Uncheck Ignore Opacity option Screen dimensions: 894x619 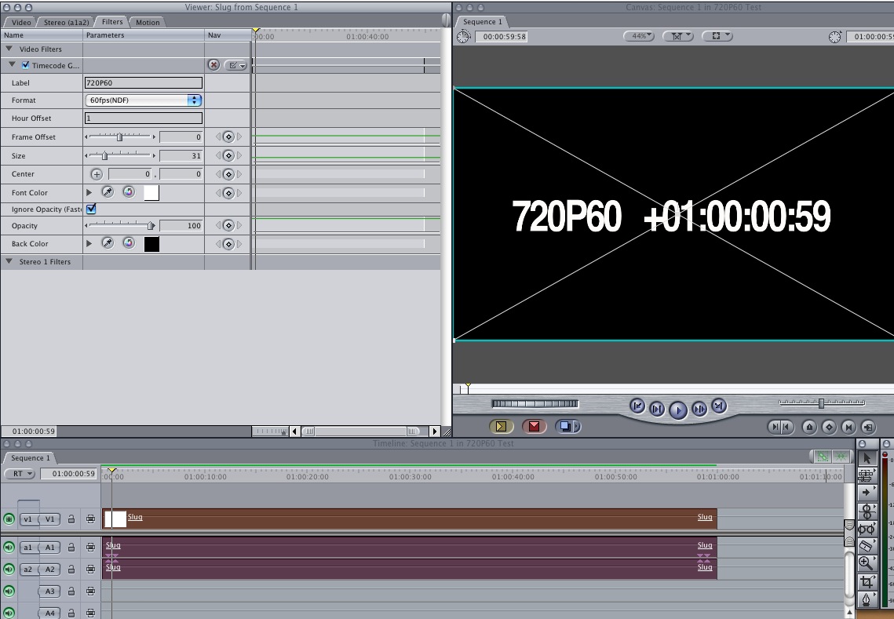91,209
